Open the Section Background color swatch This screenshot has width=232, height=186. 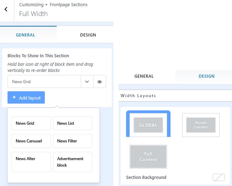(218, 177)
